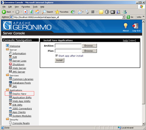
Task: Open the App Clients link
Action: pyautogui.click(x=19, y=112)
